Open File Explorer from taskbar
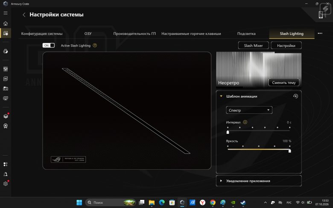The width and height of the screenshot is (333, 208). click(152, 202)
